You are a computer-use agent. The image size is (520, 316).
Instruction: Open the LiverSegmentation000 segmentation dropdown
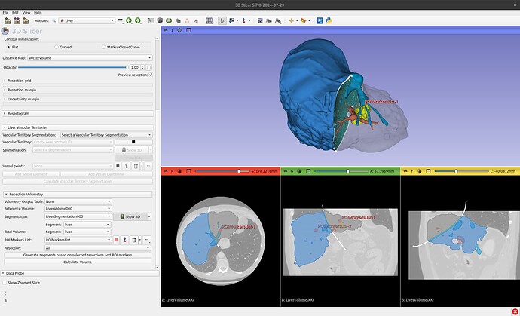(x=78, y=216)
